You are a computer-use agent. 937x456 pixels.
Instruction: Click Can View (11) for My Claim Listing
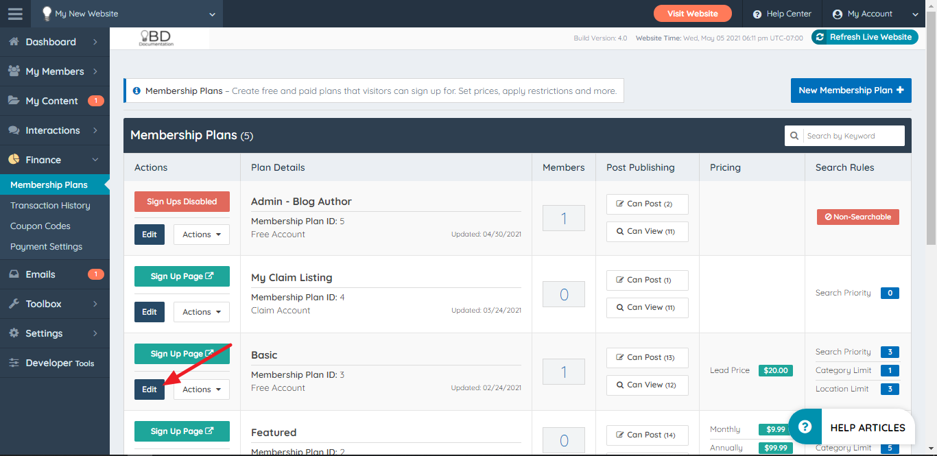click(x=648, y=307)
